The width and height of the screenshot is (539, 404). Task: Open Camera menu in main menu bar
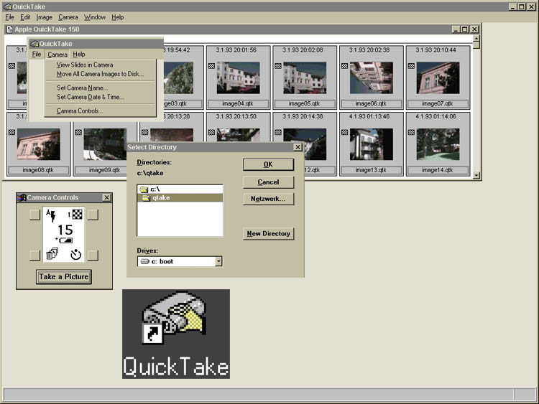(x=68, y=17)
